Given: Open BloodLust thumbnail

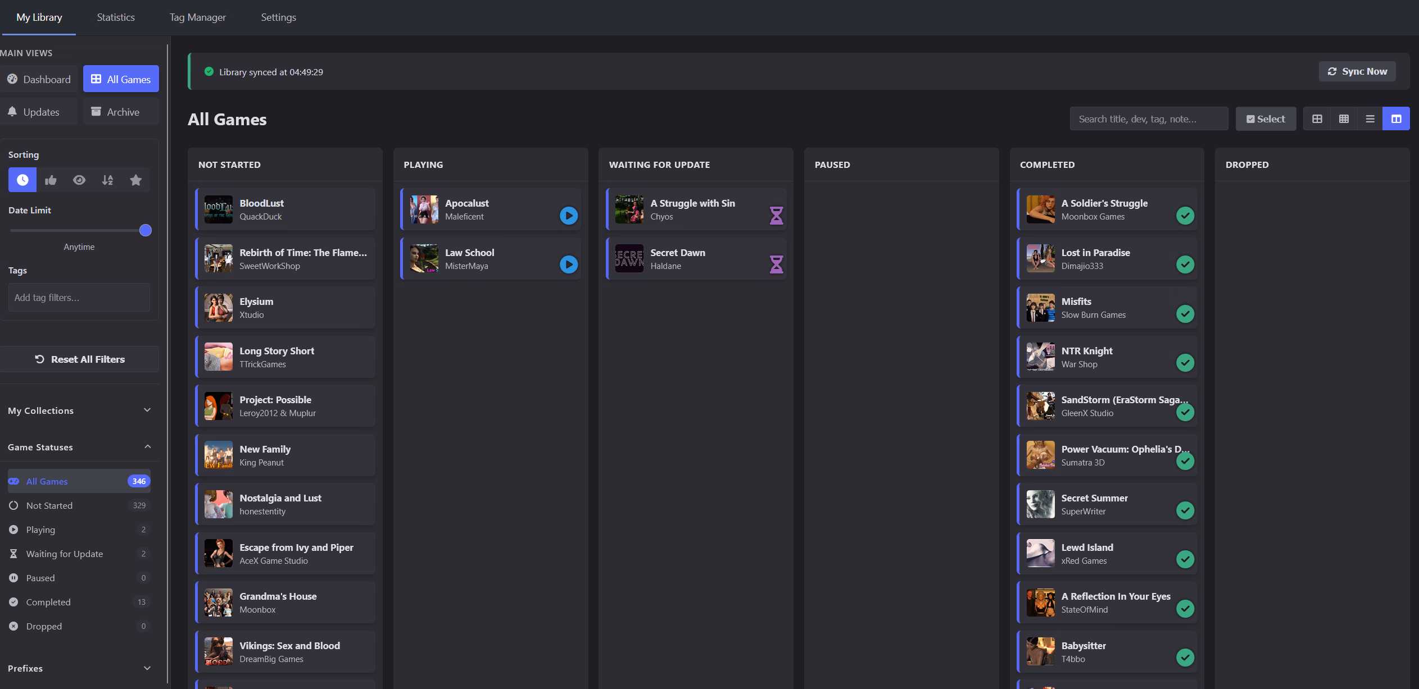Looking at the screenshot, I should tap(218, 209).
